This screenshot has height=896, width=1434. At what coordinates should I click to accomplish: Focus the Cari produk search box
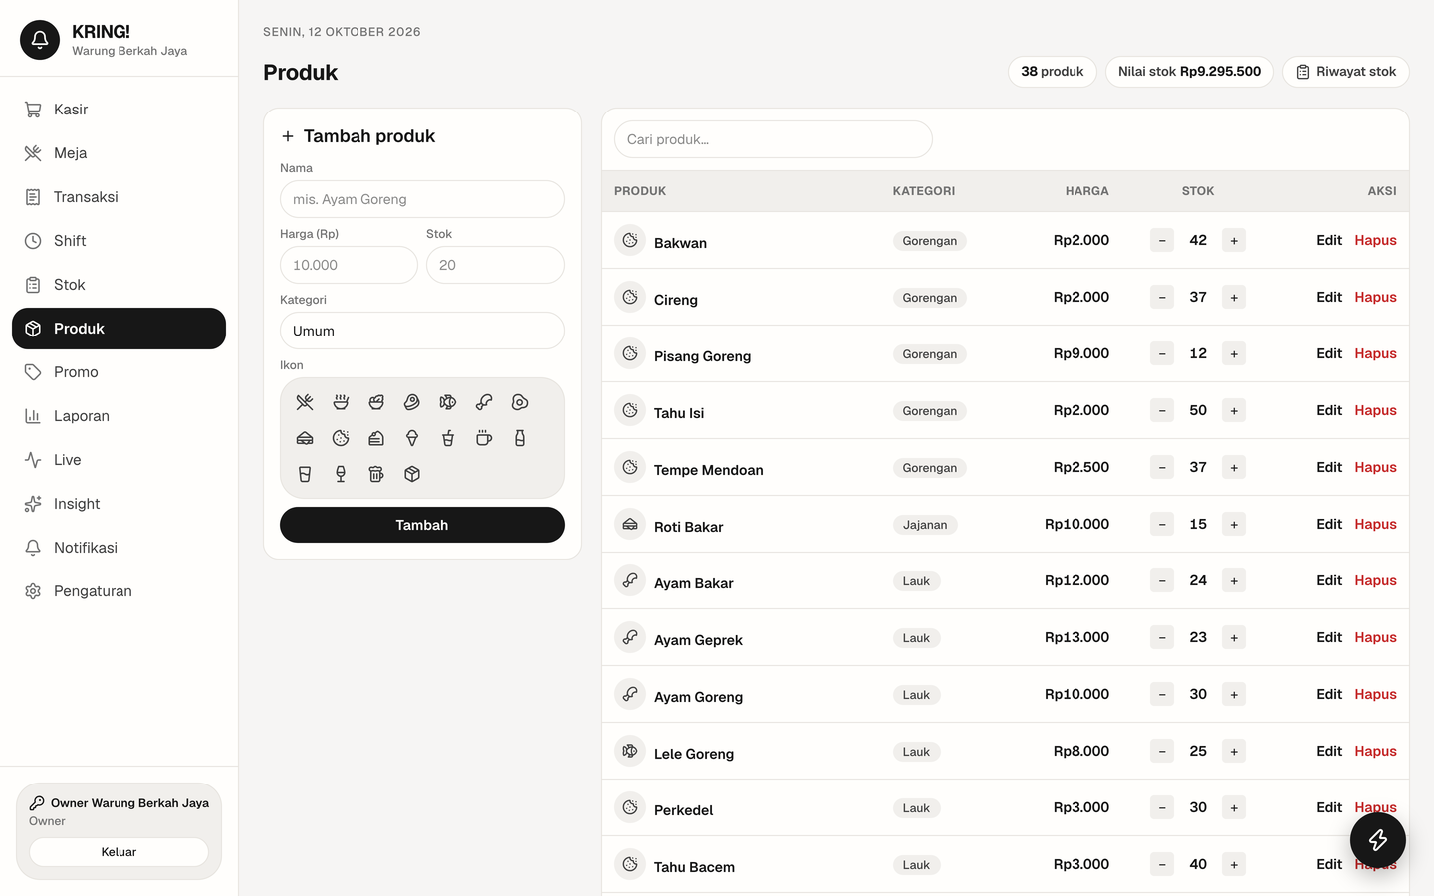tap(774, 139)
